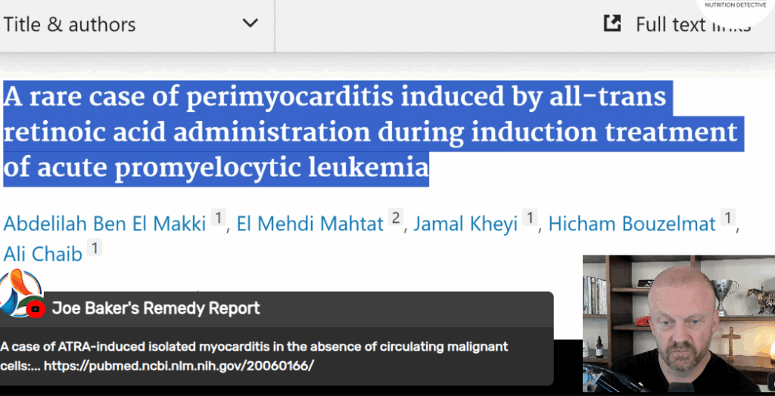Open the Full text links section
775x396 pixels.
coord(693,24)
